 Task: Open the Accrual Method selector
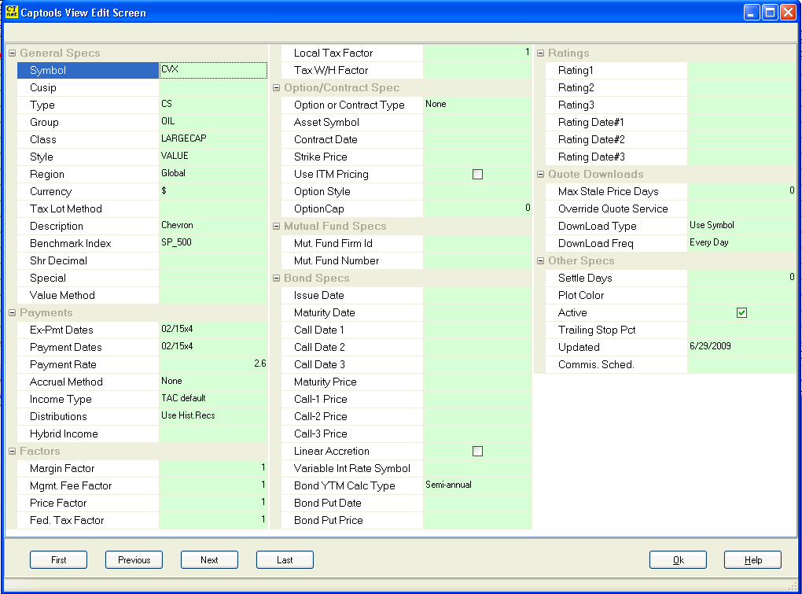pyautogui.click(x=212, y=382)
